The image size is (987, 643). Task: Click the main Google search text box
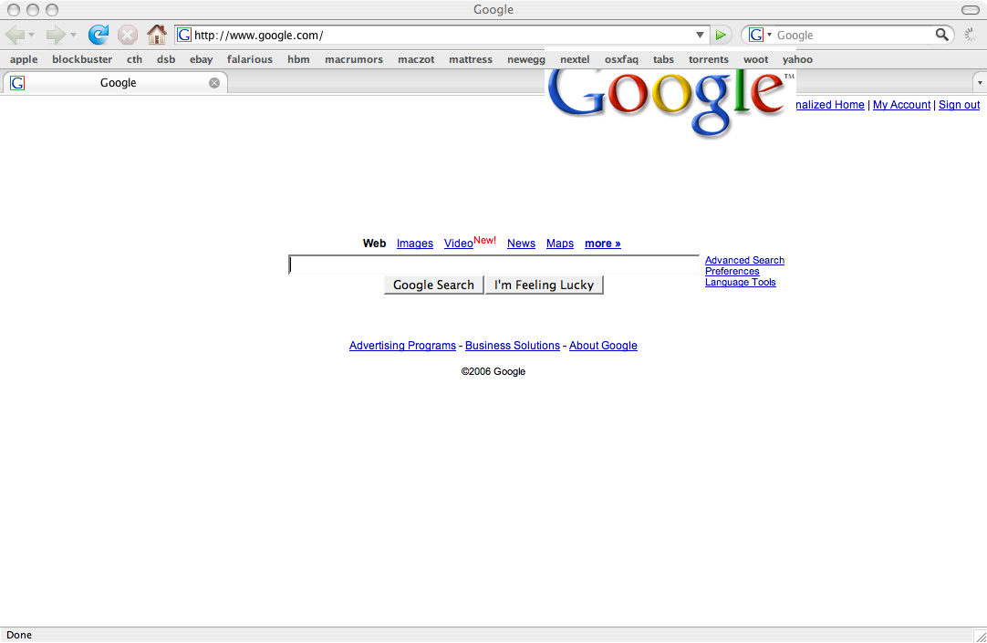coord(494,264)
